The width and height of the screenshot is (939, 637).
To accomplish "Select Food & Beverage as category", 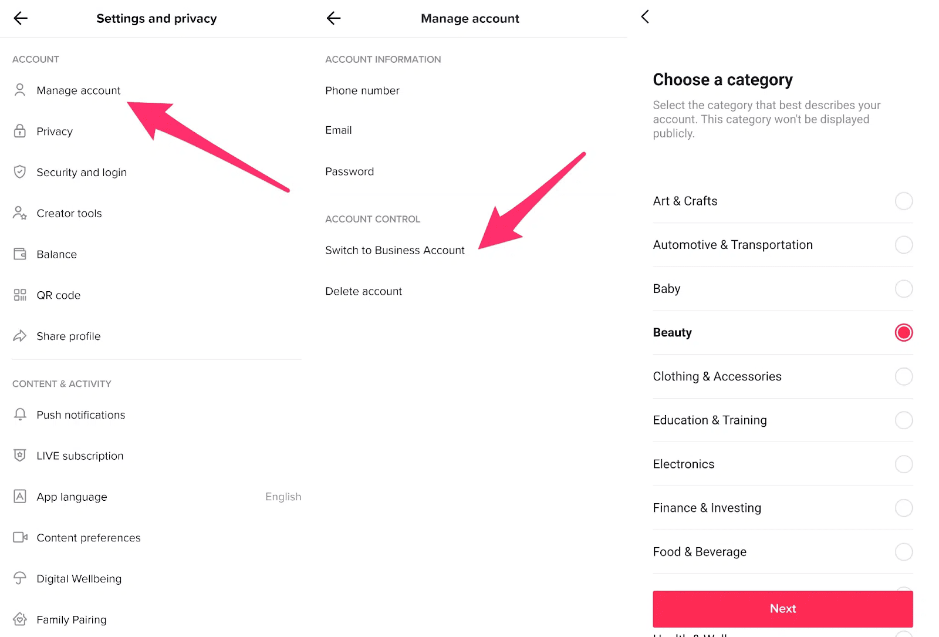I will [x=904, y=552].
